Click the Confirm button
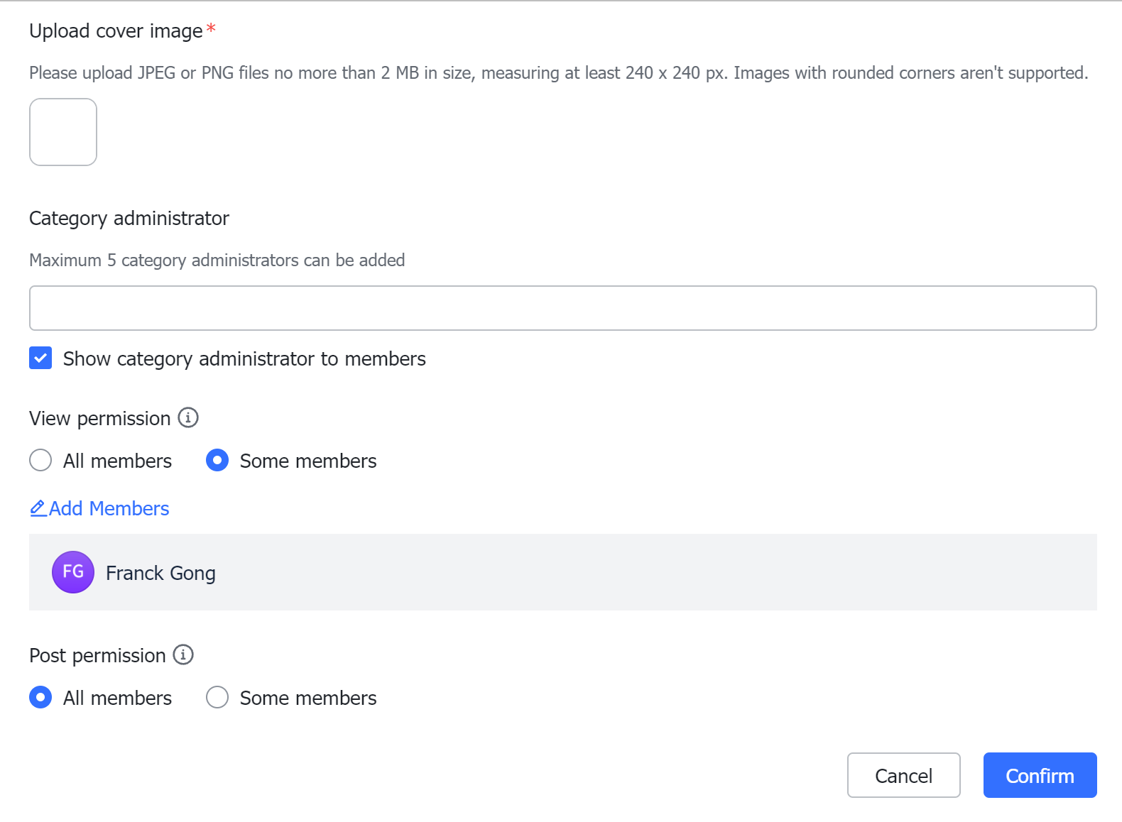The width and height of the screenshot is (1122, 822). pyautogui.click(x=1040, y=775)
